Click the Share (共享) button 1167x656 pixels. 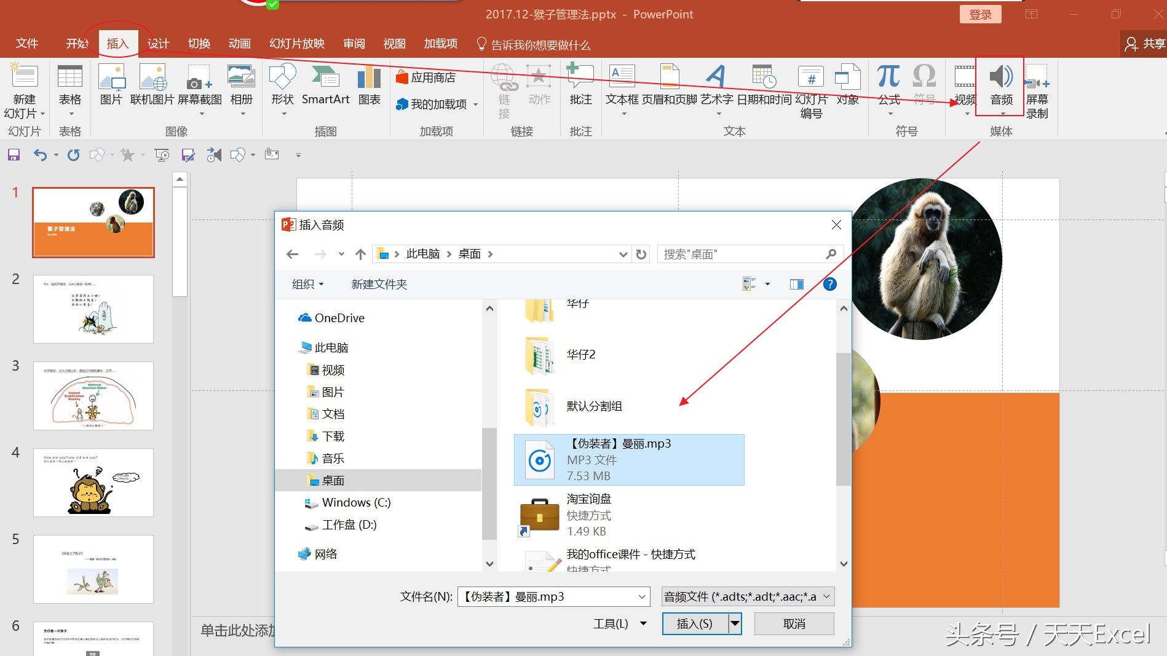(1145, 44)
